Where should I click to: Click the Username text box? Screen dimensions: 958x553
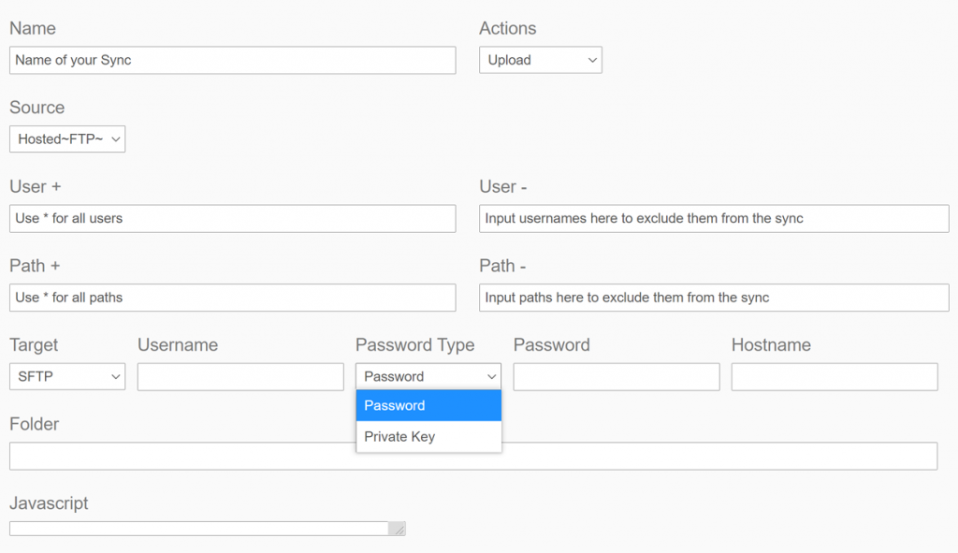240,376
